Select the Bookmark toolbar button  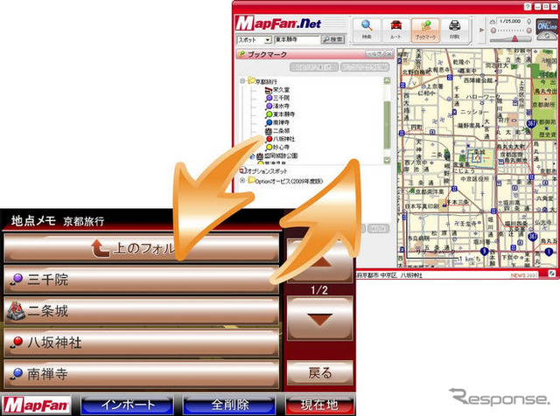point(425,30)
